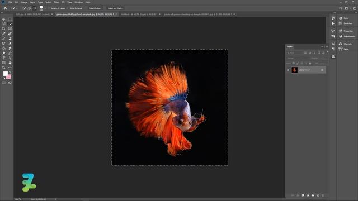Switch to the first document tab
The height and width of the screenshot is (201, 358).
tap(32, 15)
